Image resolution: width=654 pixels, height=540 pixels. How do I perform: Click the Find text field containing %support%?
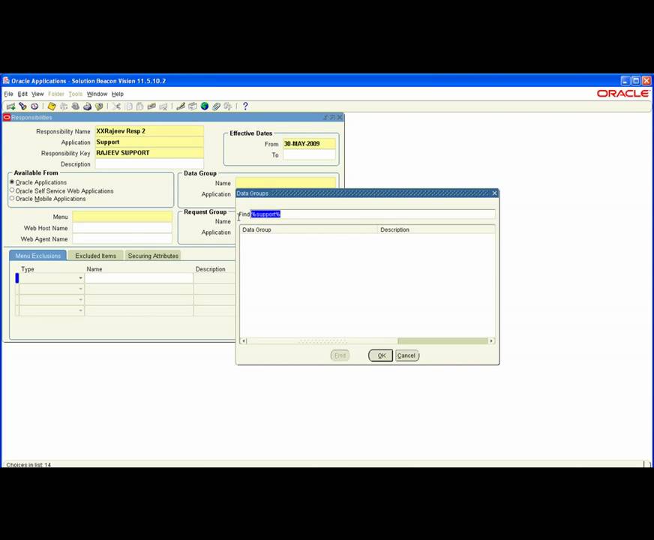pos(373,214)
